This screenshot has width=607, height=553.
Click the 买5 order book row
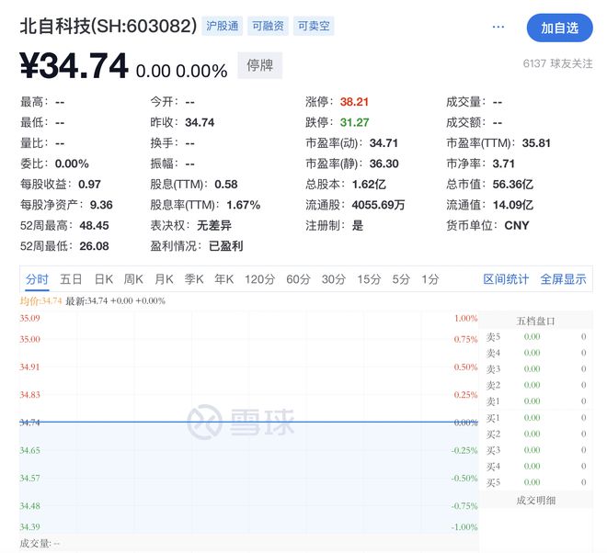pos(536,482)
